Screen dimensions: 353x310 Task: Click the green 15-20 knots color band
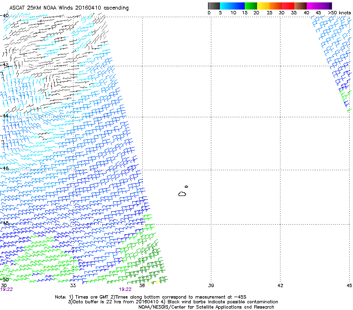point(251,6)
